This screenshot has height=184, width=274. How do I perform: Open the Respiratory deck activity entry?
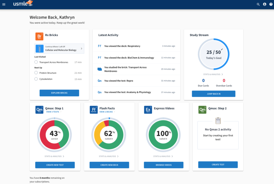click(x=122, y=46)
